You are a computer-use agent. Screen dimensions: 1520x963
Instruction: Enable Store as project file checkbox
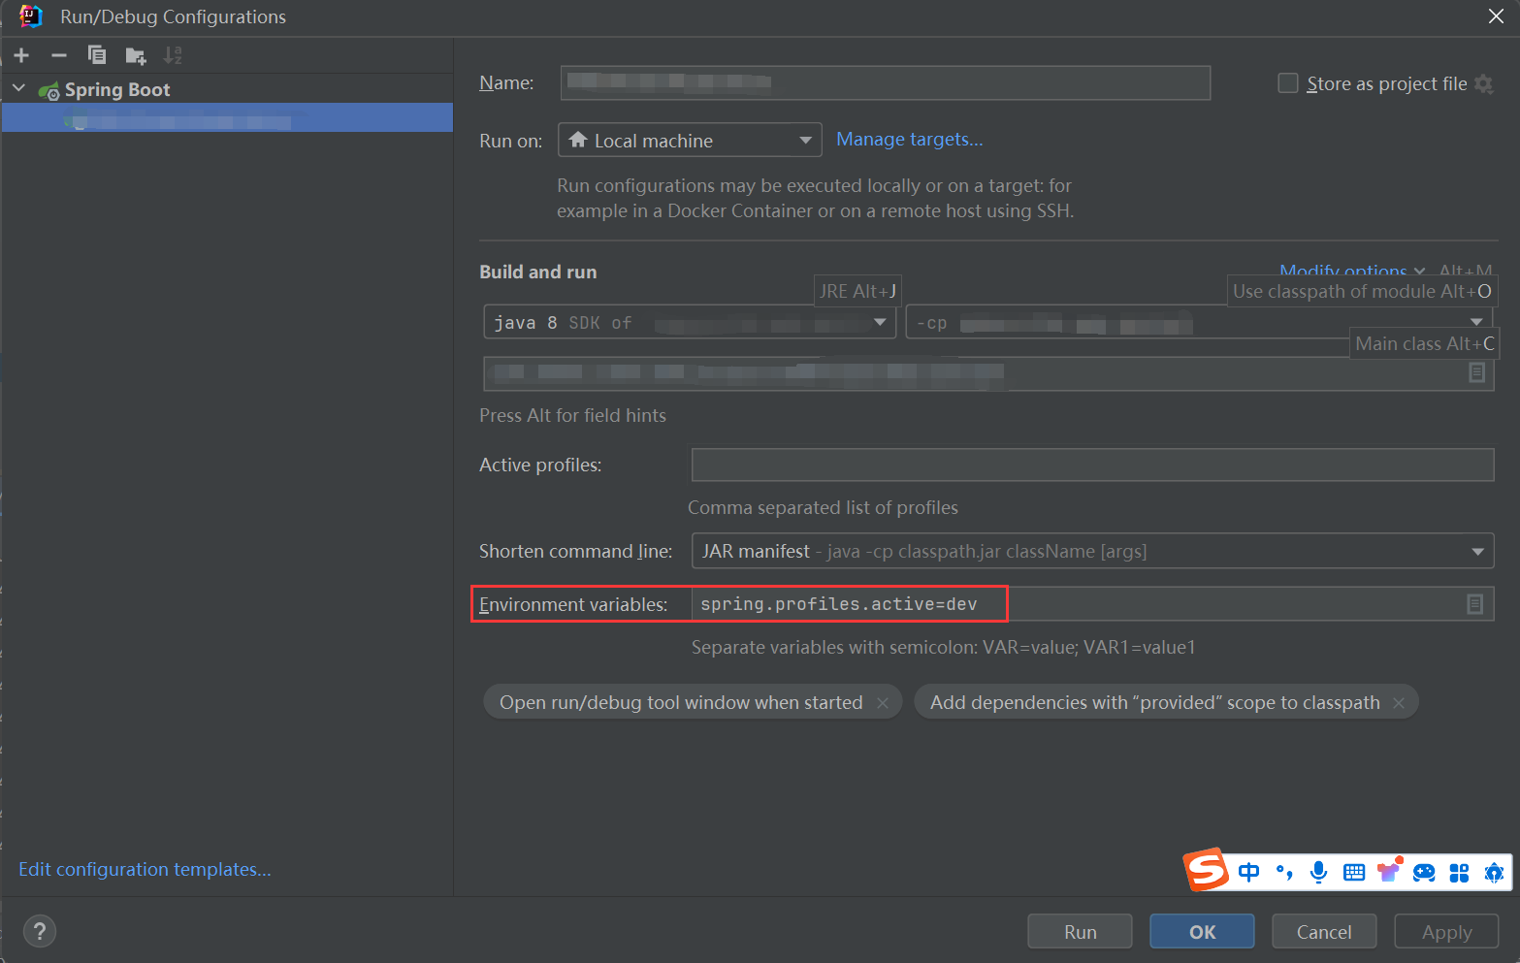point(1288,83)
